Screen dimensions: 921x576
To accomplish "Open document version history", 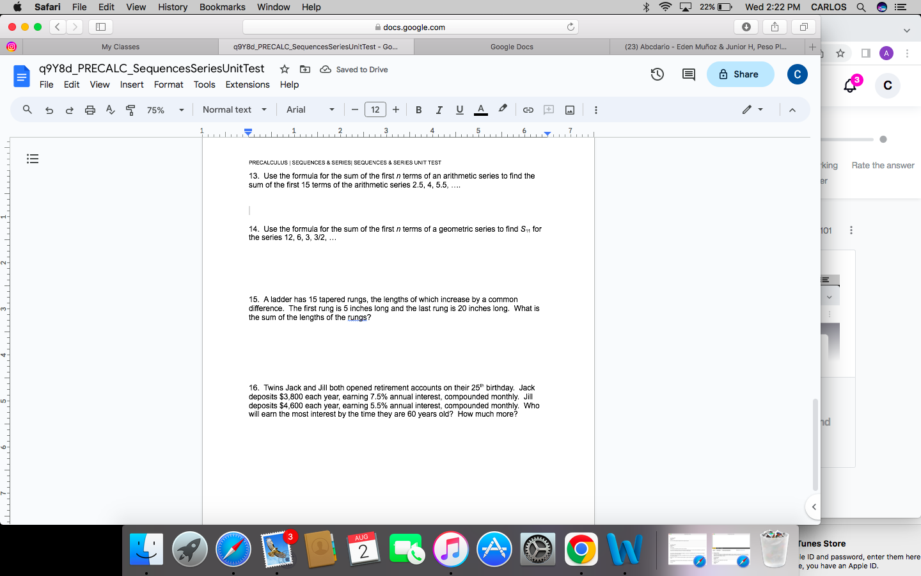I will (x=657, y=74).
